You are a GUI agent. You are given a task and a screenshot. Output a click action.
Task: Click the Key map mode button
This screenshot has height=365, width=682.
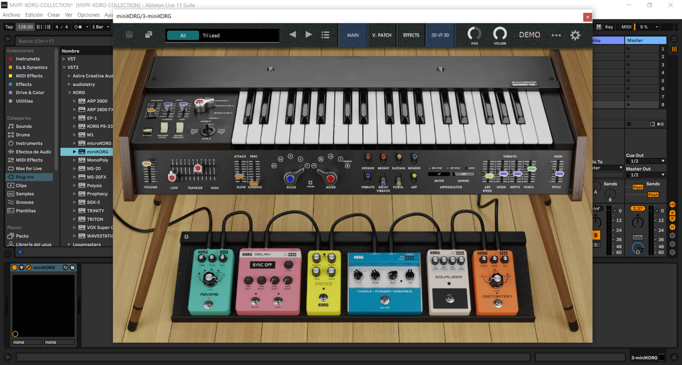(609, 27)
